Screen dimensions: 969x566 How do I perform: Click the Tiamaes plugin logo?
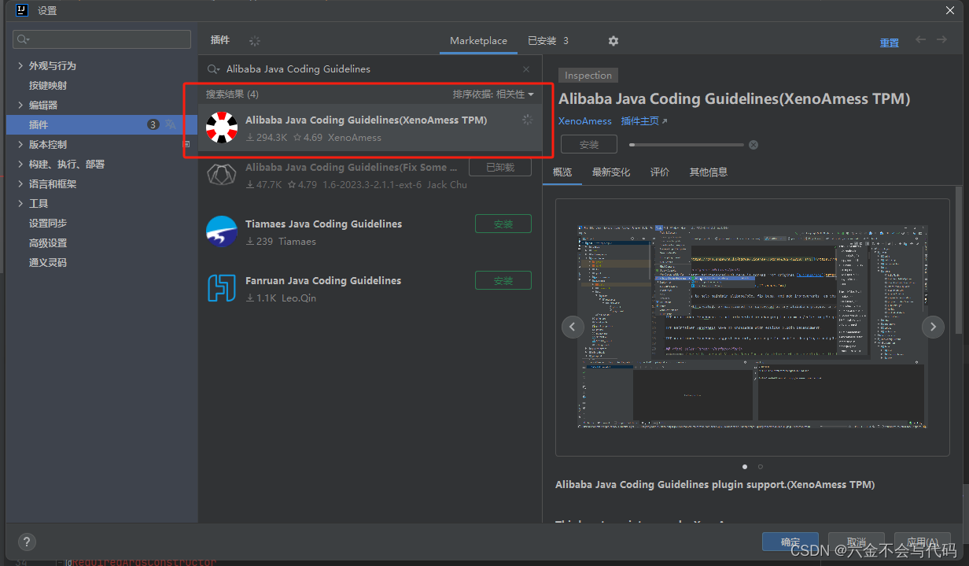[x=222, y=231]
